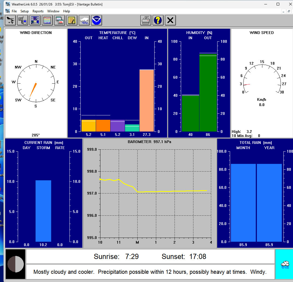Open the Plot graph window icon

point(59,20)
